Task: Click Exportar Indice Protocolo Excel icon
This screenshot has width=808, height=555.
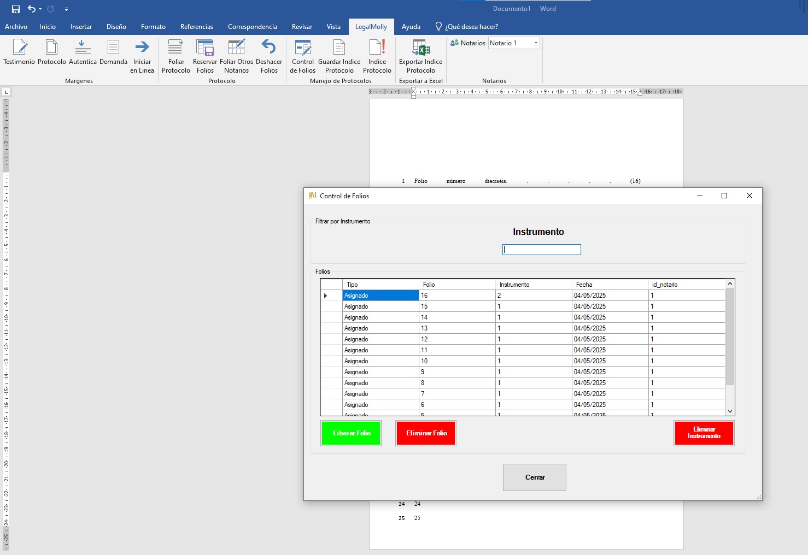Action: (x=420, y=48)
